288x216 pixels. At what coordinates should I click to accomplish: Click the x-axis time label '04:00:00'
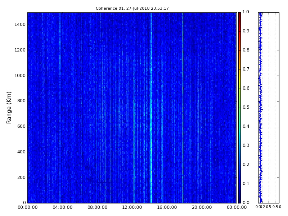tap(62, 207)
